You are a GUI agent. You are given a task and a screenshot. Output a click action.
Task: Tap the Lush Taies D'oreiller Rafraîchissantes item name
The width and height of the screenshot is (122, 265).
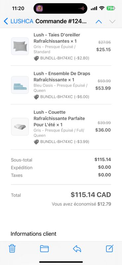tap(57, 38)
